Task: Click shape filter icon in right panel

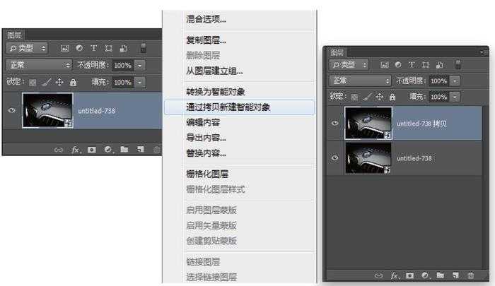Action: click(x=426, y=65)
